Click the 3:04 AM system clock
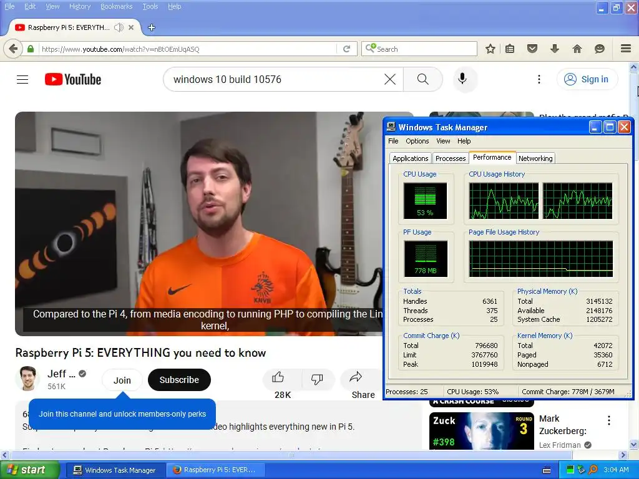Screen dimensions: 639x479 pos(616,470)
